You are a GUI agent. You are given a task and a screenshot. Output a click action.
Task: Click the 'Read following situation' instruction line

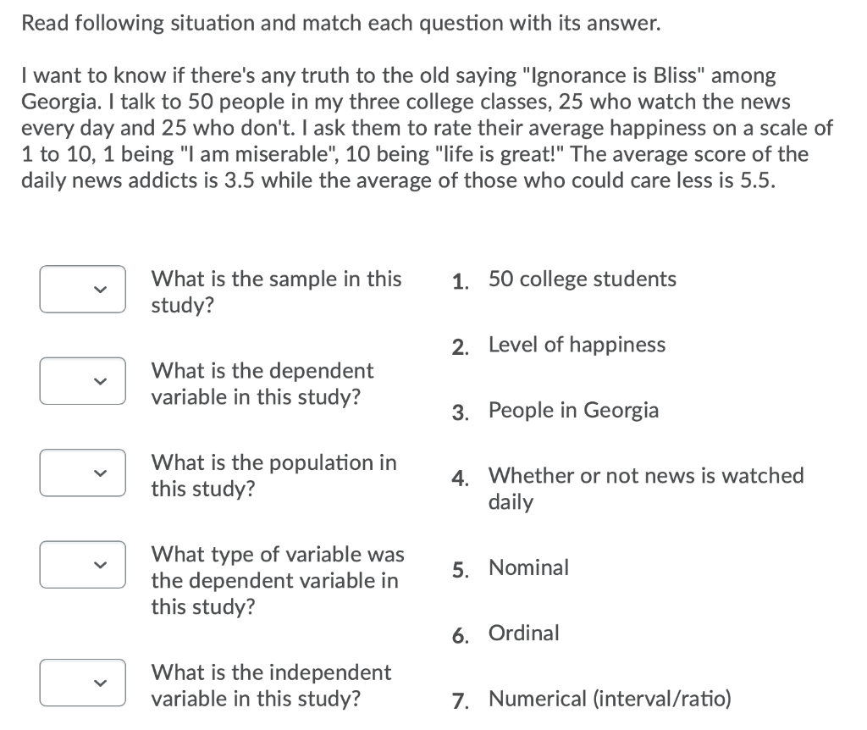pyautogui.click(x=341, y=24)
